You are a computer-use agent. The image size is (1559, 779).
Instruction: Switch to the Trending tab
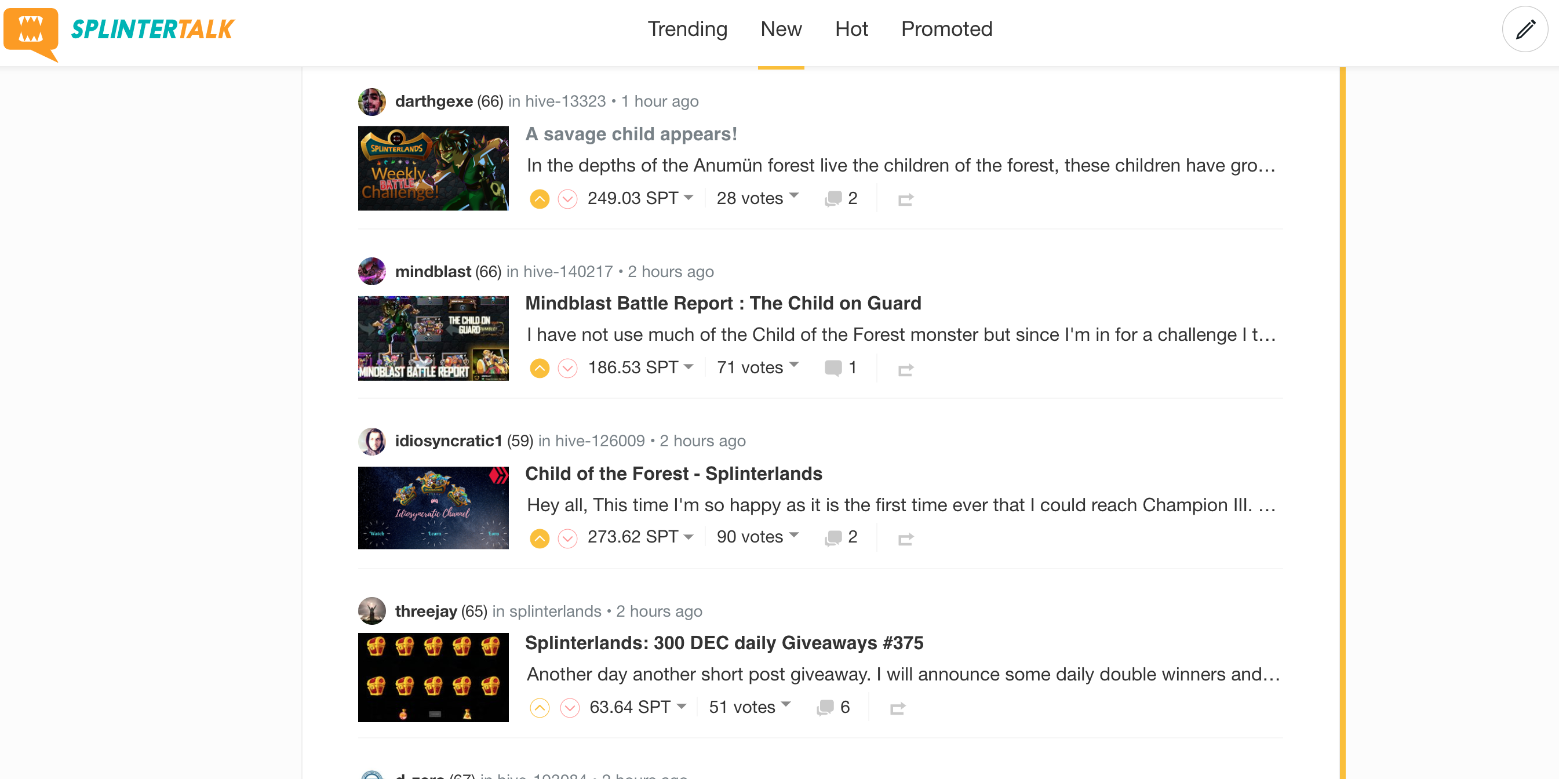tap(687, 29)
